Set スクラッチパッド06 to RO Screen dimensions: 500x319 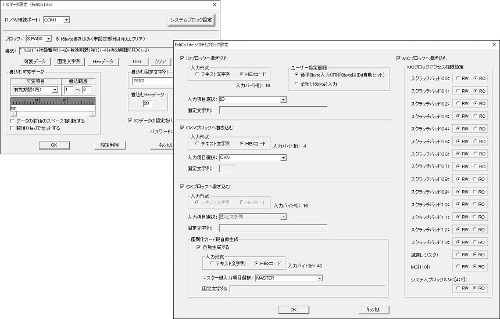476,154
